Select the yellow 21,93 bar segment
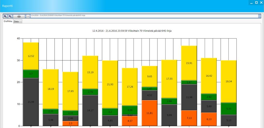 110,84
